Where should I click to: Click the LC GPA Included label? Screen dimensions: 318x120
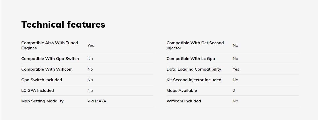(38, 91)
